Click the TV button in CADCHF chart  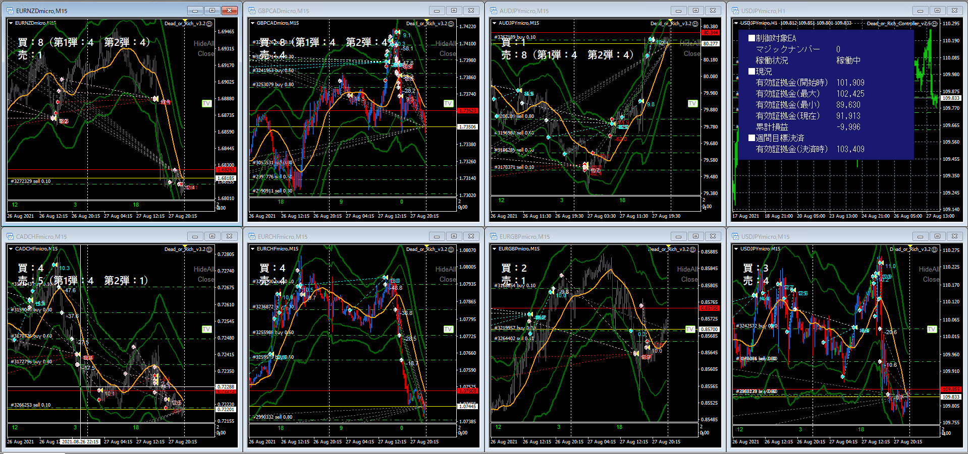click(206, 330)
